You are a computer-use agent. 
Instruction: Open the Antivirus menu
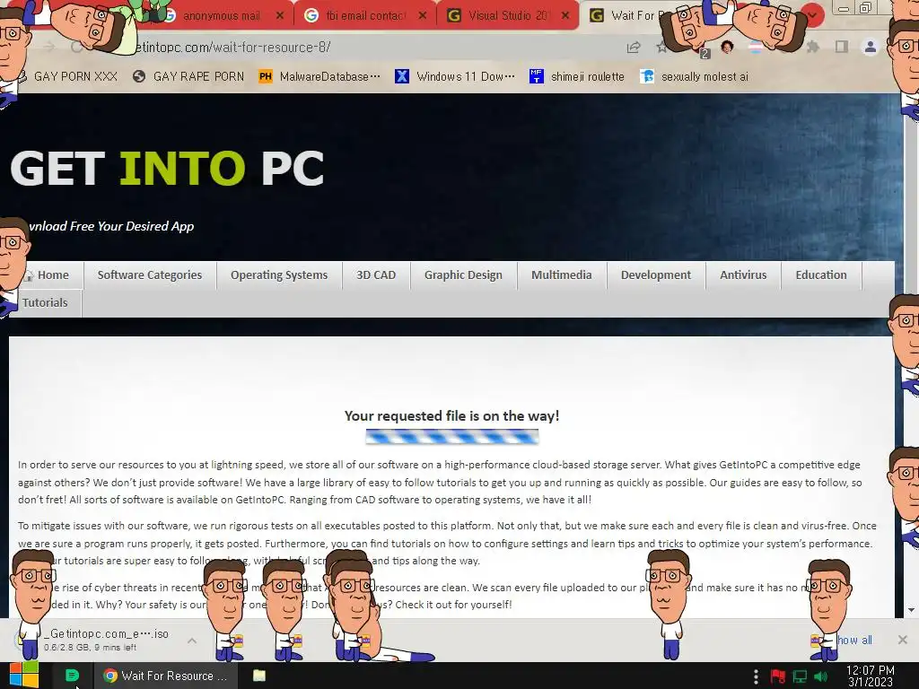coord(743,275)
